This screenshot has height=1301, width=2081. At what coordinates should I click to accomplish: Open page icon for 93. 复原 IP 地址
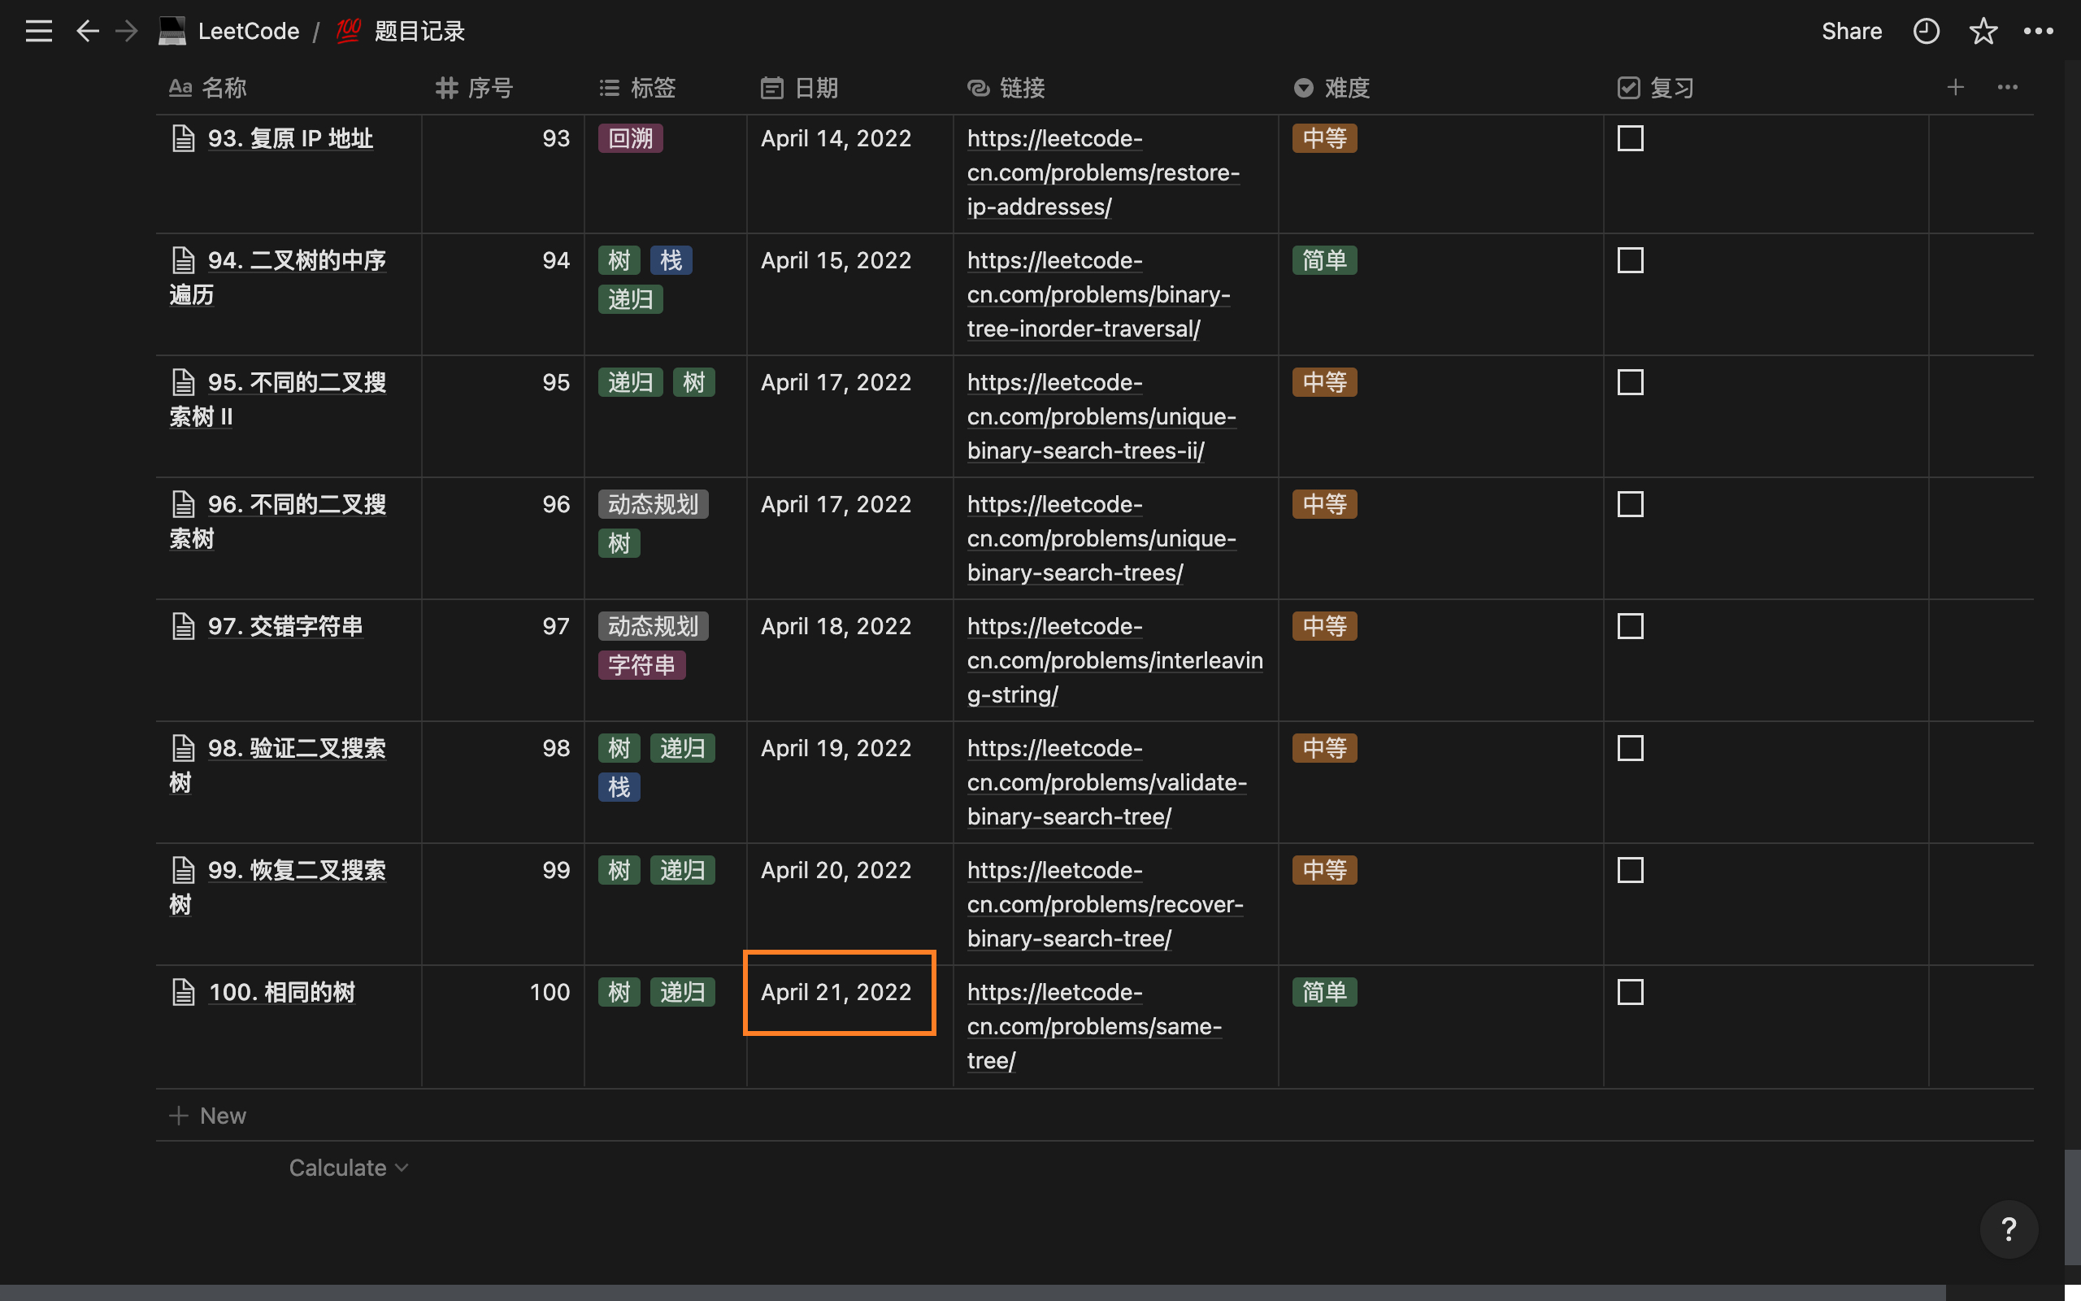[183, 137]
